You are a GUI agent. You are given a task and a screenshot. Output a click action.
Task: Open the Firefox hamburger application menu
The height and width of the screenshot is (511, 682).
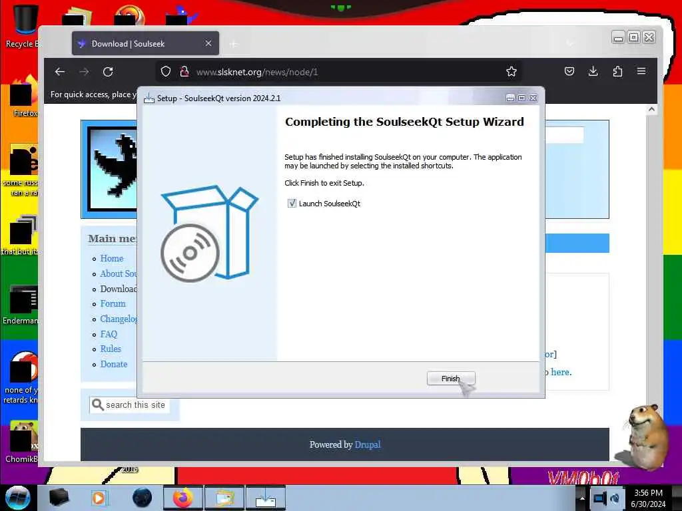pos(641,71)
